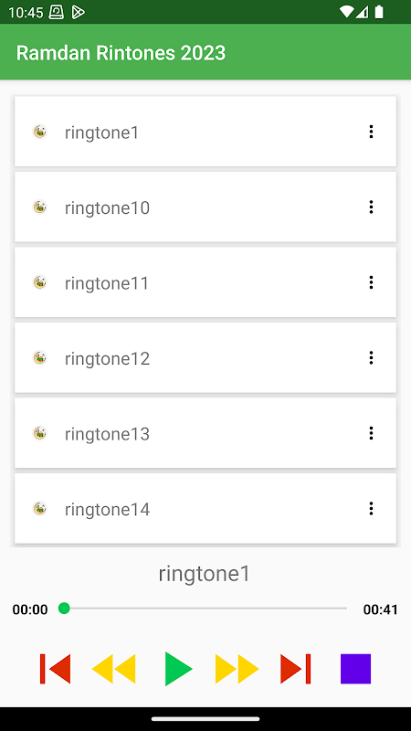This screenshot has width=411, height=731.
Task: Tap the green play button
Action: point(178,669)
